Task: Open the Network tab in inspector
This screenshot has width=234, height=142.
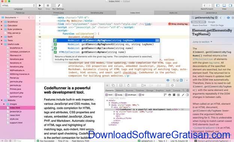Action: click(119, 90)
